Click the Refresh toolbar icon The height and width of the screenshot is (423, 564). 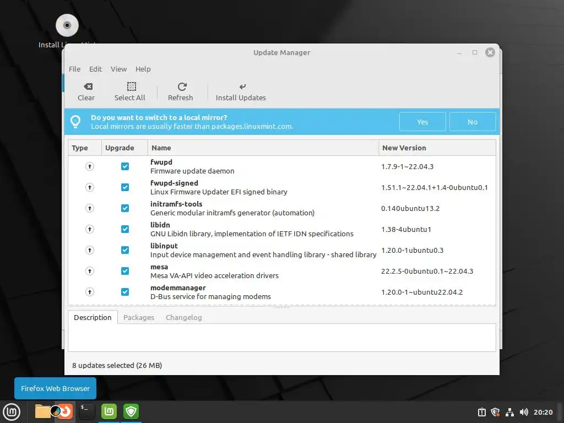182,86
